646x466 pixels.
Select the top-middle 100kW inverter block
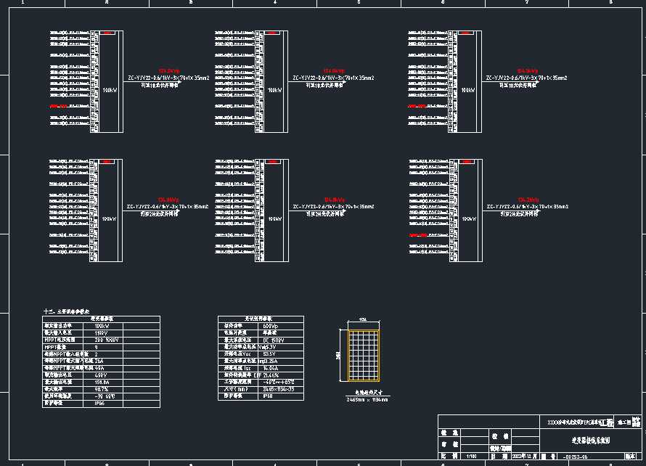(x=274, y=90)
